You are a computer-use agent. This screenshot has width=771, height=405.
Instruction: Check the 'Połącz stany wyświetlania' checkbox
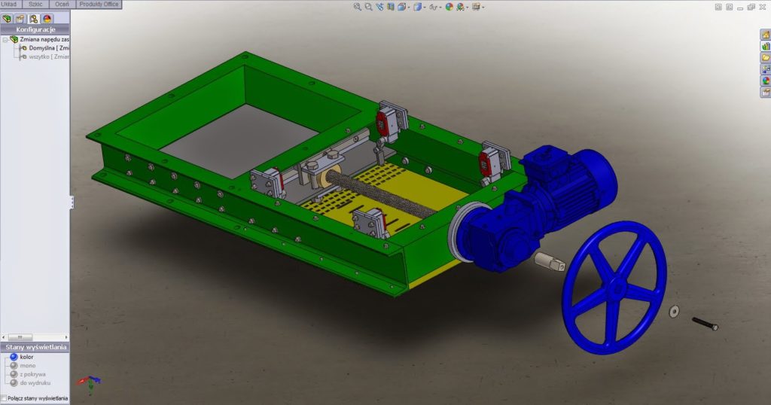4,399
